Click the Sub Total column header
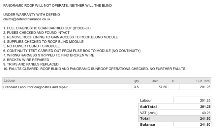216x132 pixels. pyautogui.click(x=203, y=81)
